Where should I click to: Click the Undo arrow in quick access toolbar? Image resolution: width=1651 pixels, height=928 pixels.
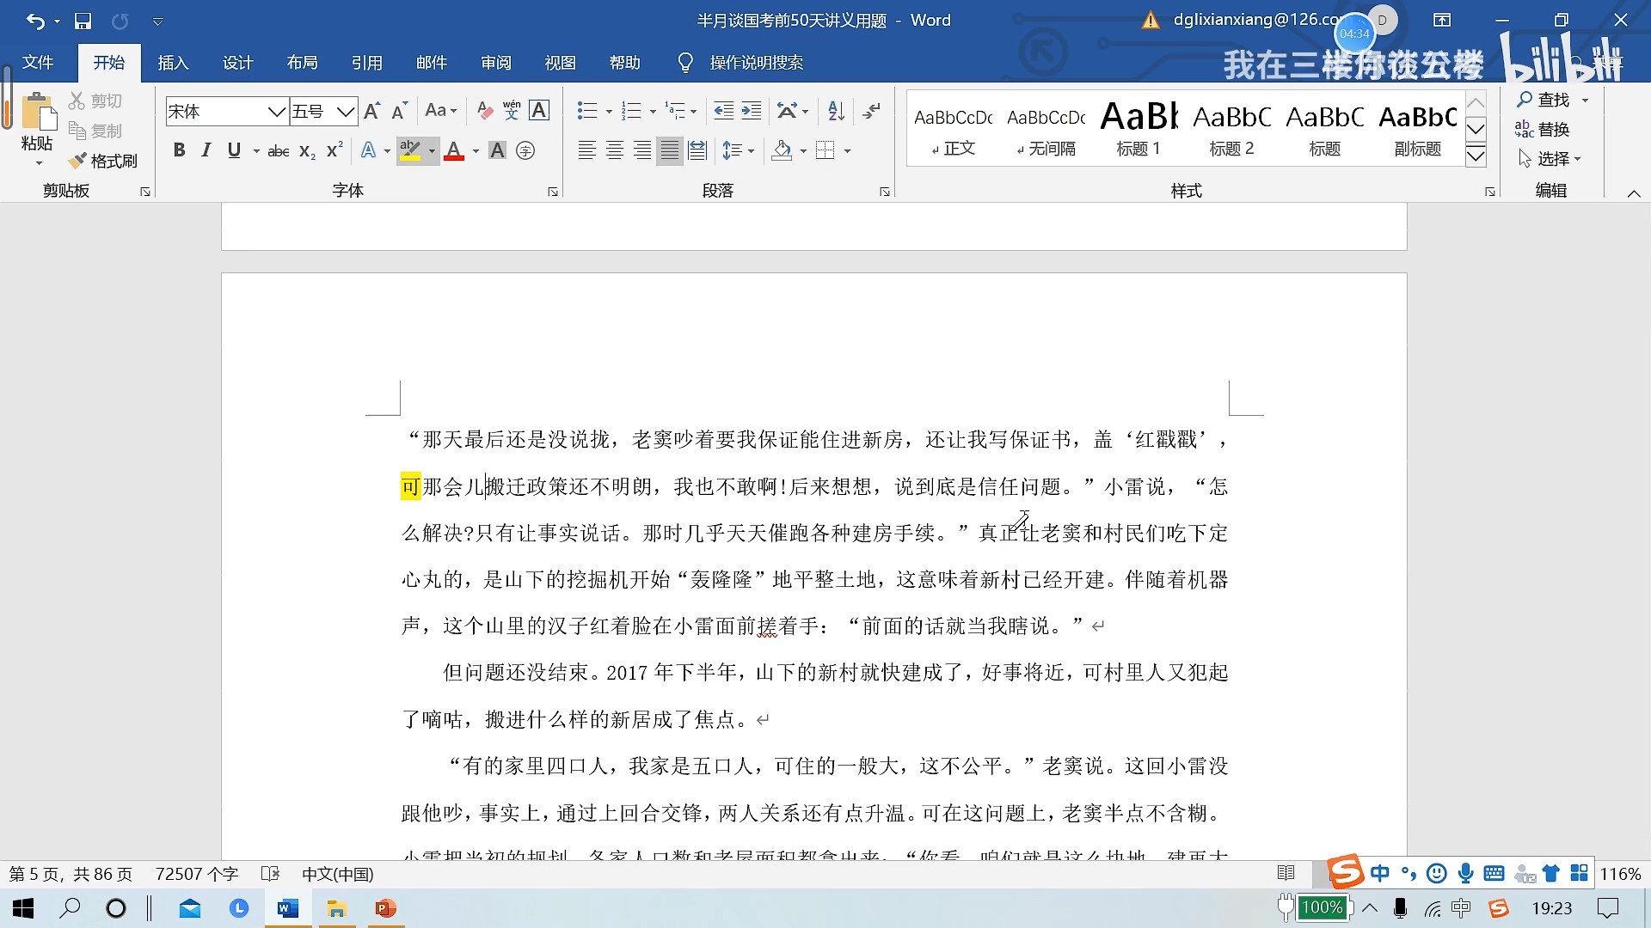click(x=35, y=21)
